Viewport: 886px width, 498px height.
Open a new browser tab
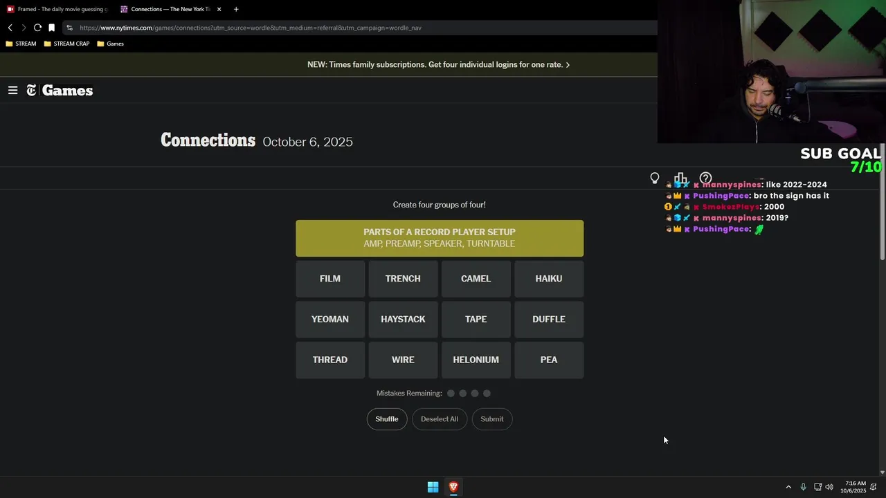pyautogui.click(x=236, y=9)
